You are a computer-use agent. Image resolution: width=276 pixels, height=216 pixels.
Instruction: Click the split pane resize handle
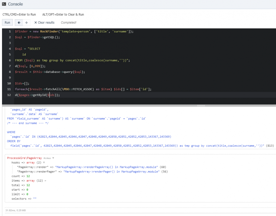(201, 106)
